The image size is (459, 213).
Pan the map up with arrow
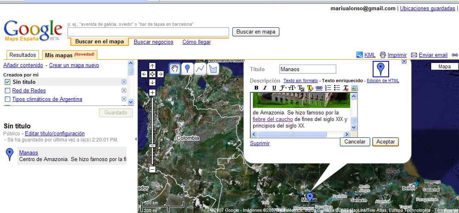152,66
